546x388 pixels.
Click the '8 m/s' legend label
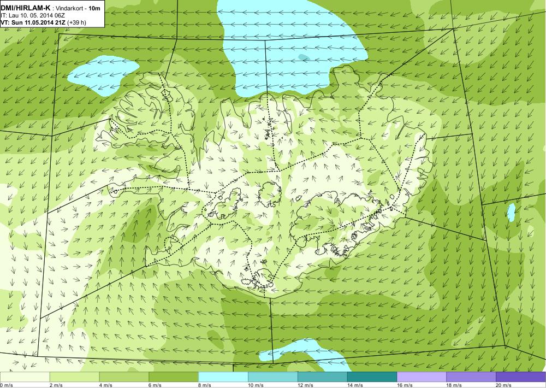(205, 385)
